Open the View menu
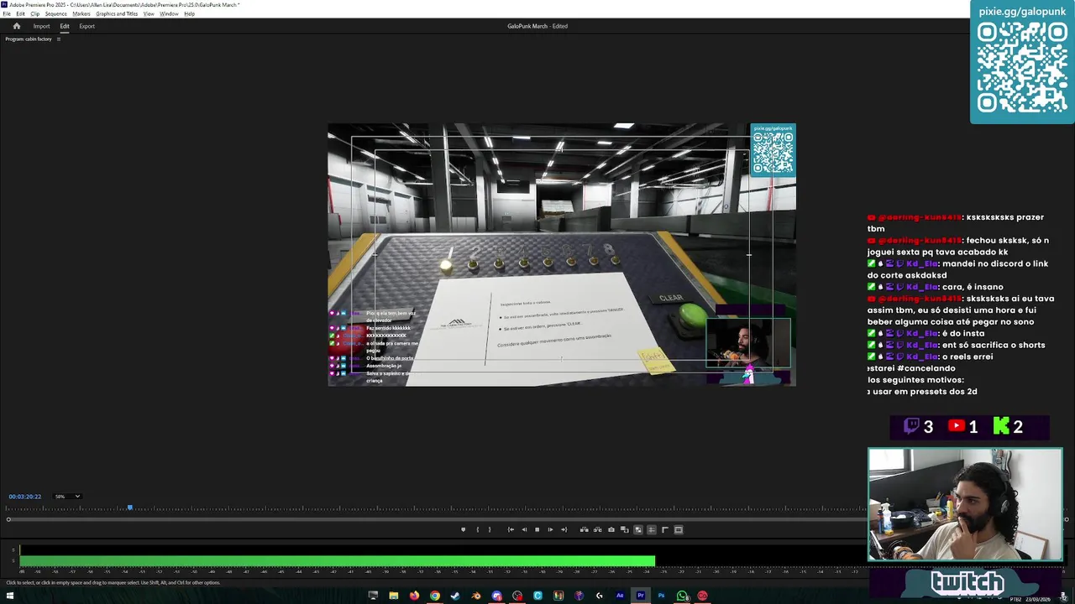 pos(149,14)
